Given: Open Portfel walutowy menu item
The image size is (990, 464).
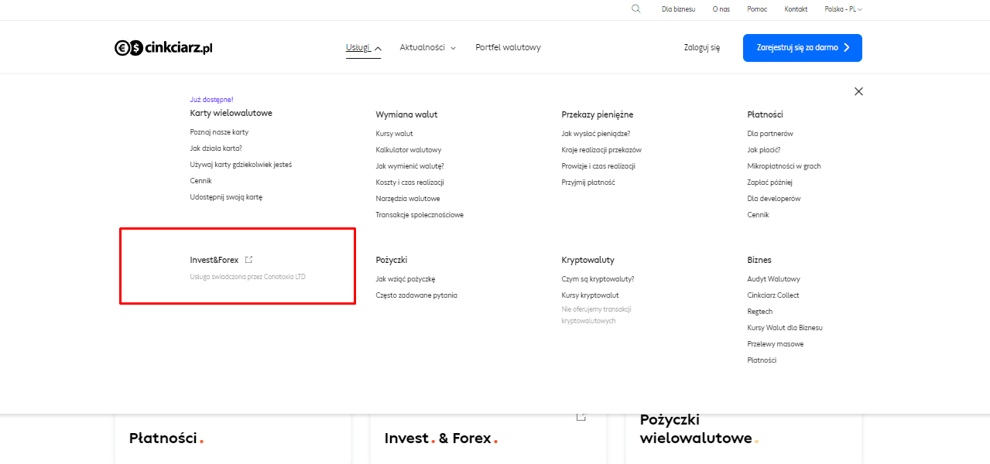Looking at the screenshot, I should pos(508,47).
